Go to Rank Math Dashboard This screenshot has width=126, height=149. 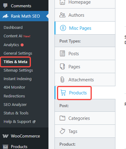(x=13, y=27)
